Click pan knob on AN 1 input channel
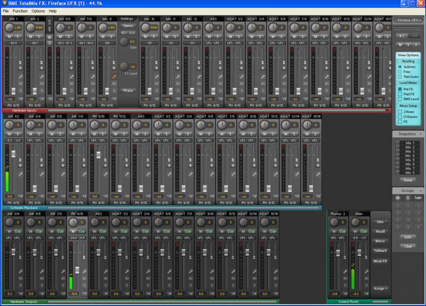 [9, 28]
